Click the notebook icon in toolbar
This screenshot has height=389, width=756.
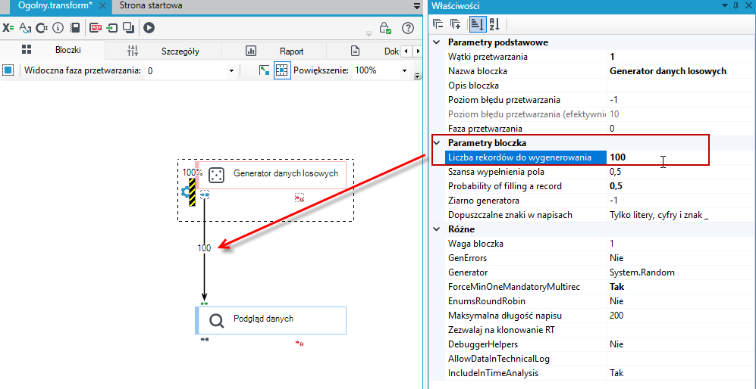tap(75, 28)
